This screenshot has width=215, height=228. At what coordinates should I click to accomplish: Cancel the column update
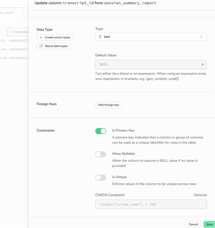coord(193,224)
